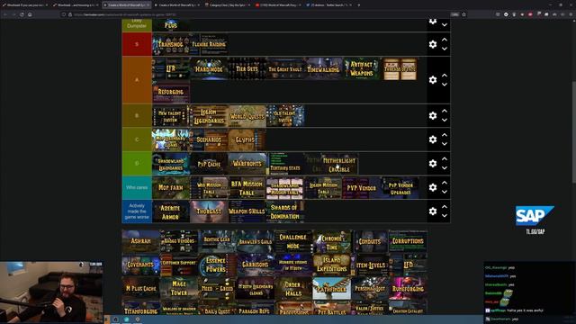Click the teal Who cares tier label

tap(137, 187)
